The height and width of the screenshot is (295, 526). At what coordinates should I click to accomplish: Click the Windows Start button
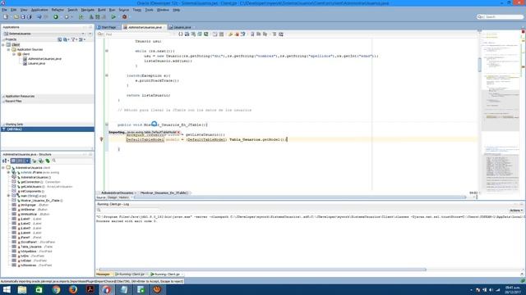coord(7,289)
